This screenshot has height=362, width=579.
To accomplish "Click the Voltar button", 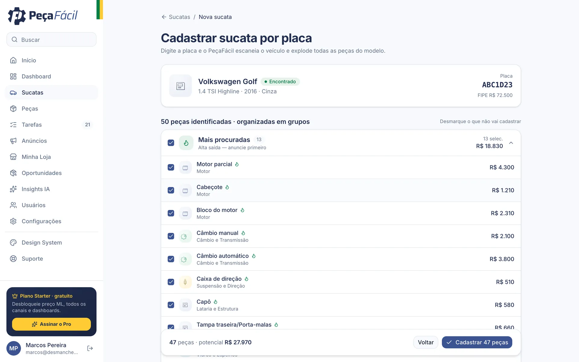I will click(426, 342).
